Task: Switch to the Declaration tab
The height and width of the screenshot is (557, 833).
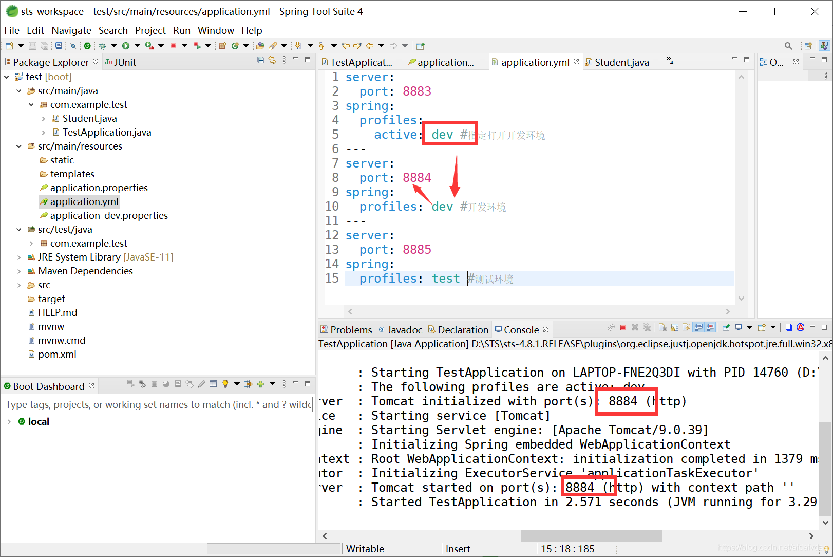Action: pos(458,329)
